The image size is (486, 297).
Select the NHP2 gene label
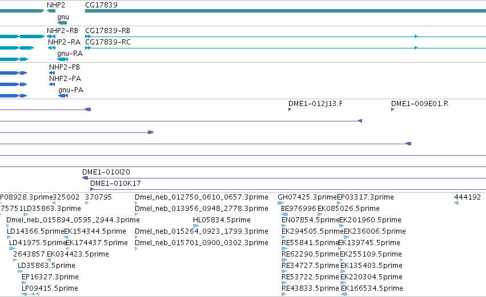pyautogui.click(x=56, y=5)
